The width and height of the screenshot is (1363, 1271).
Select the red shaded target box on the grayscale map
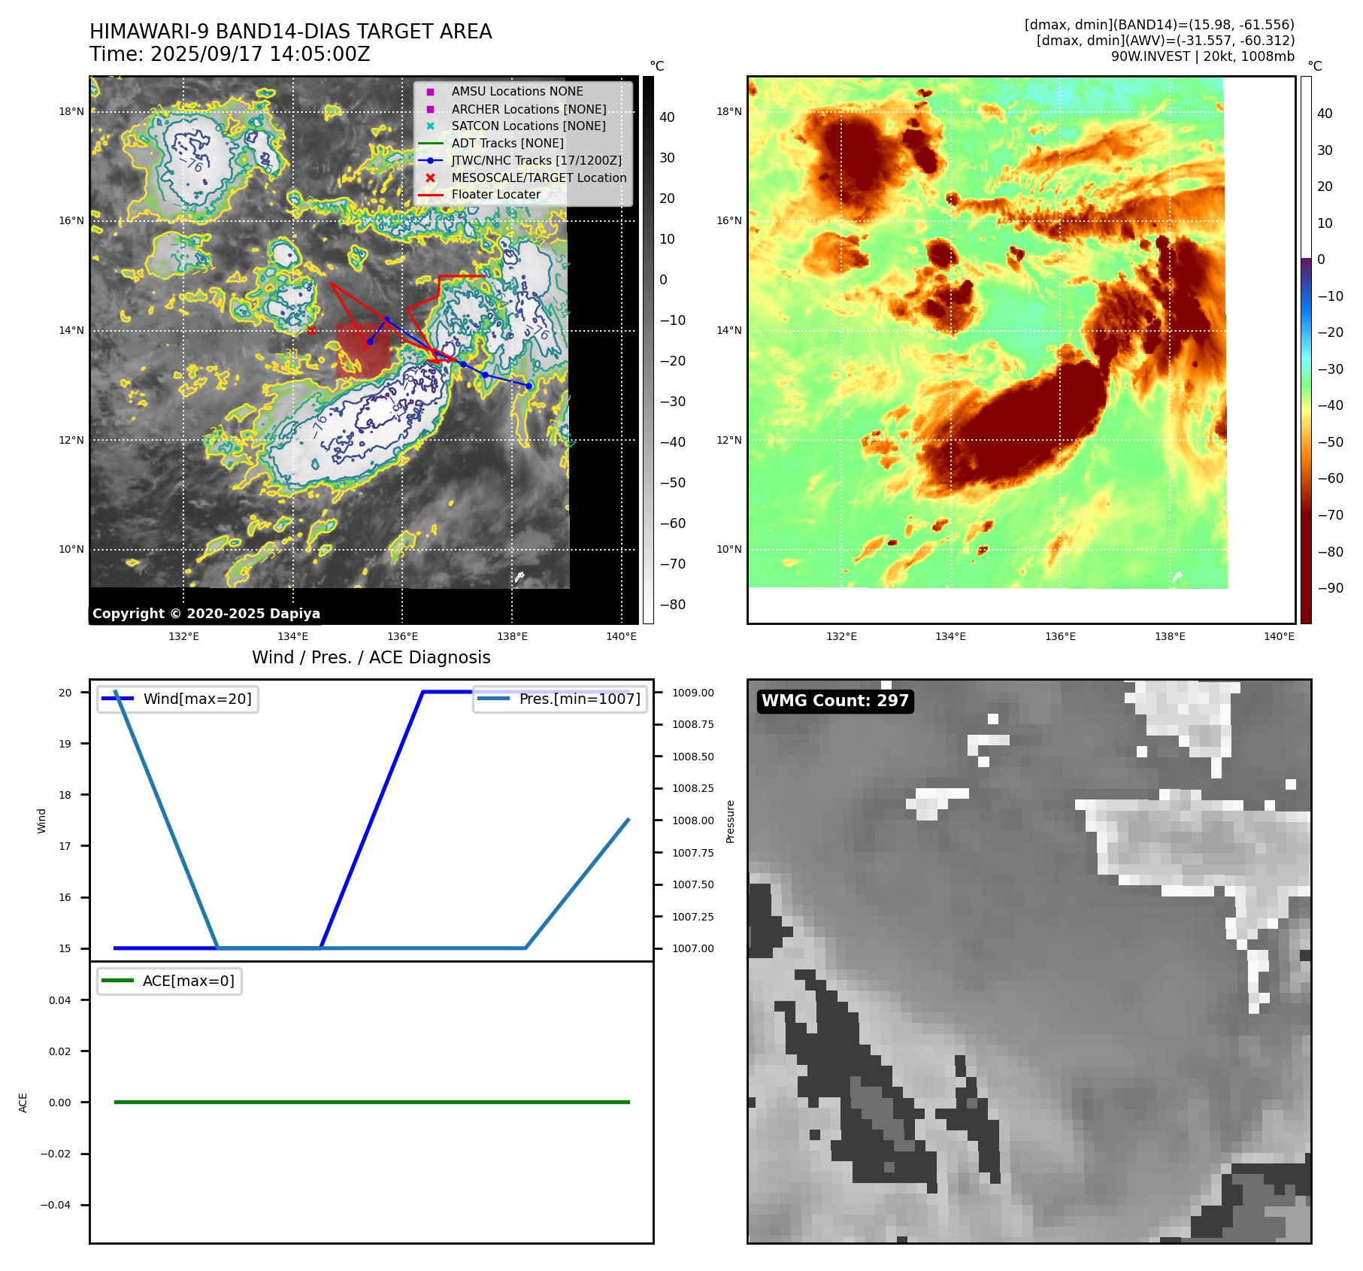(364, 350)
